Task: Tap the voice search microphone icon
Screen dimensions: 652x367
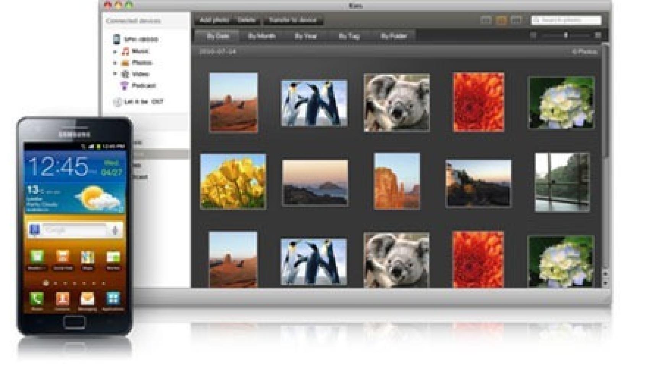Action: (x=115, y=230)
